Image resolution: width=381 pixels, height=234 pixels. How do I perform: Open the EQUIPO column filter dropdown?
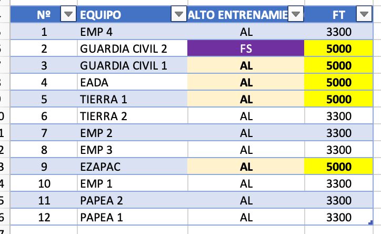179,15
